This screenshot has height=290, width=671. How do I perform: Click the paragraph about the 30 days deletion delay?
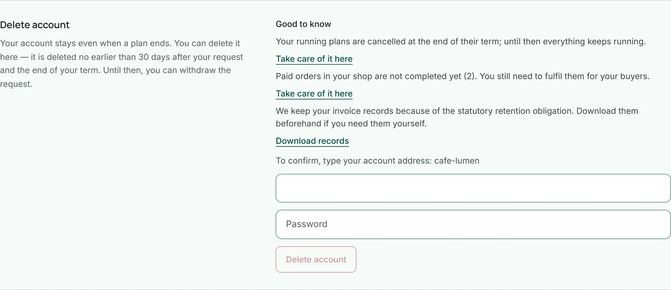click(x=122, y=63)
